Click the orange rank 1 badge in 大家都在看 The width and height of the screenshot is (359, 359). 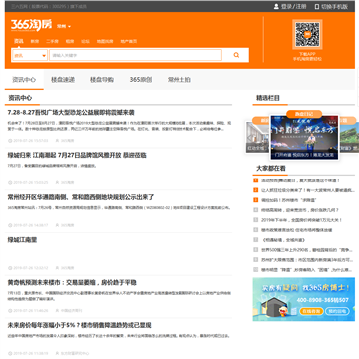pos(255,180)
